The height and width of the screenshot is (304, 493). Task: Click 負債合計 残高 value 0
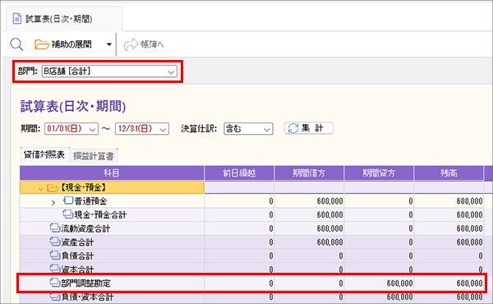(481, 256)
